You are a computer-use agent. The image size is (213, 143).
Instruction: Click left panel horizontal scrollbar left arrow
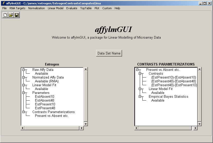tap(23, 128)
